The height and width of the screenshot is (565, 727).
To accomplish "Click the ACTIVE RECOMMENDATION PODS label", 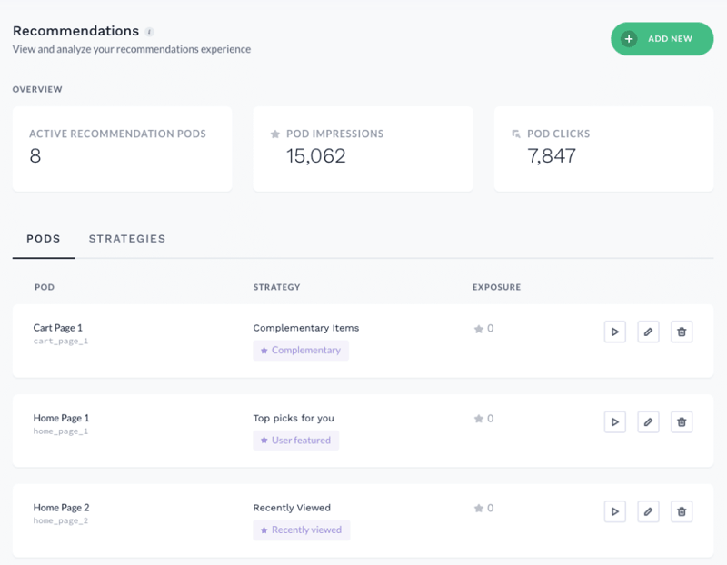I will [117, 134].
